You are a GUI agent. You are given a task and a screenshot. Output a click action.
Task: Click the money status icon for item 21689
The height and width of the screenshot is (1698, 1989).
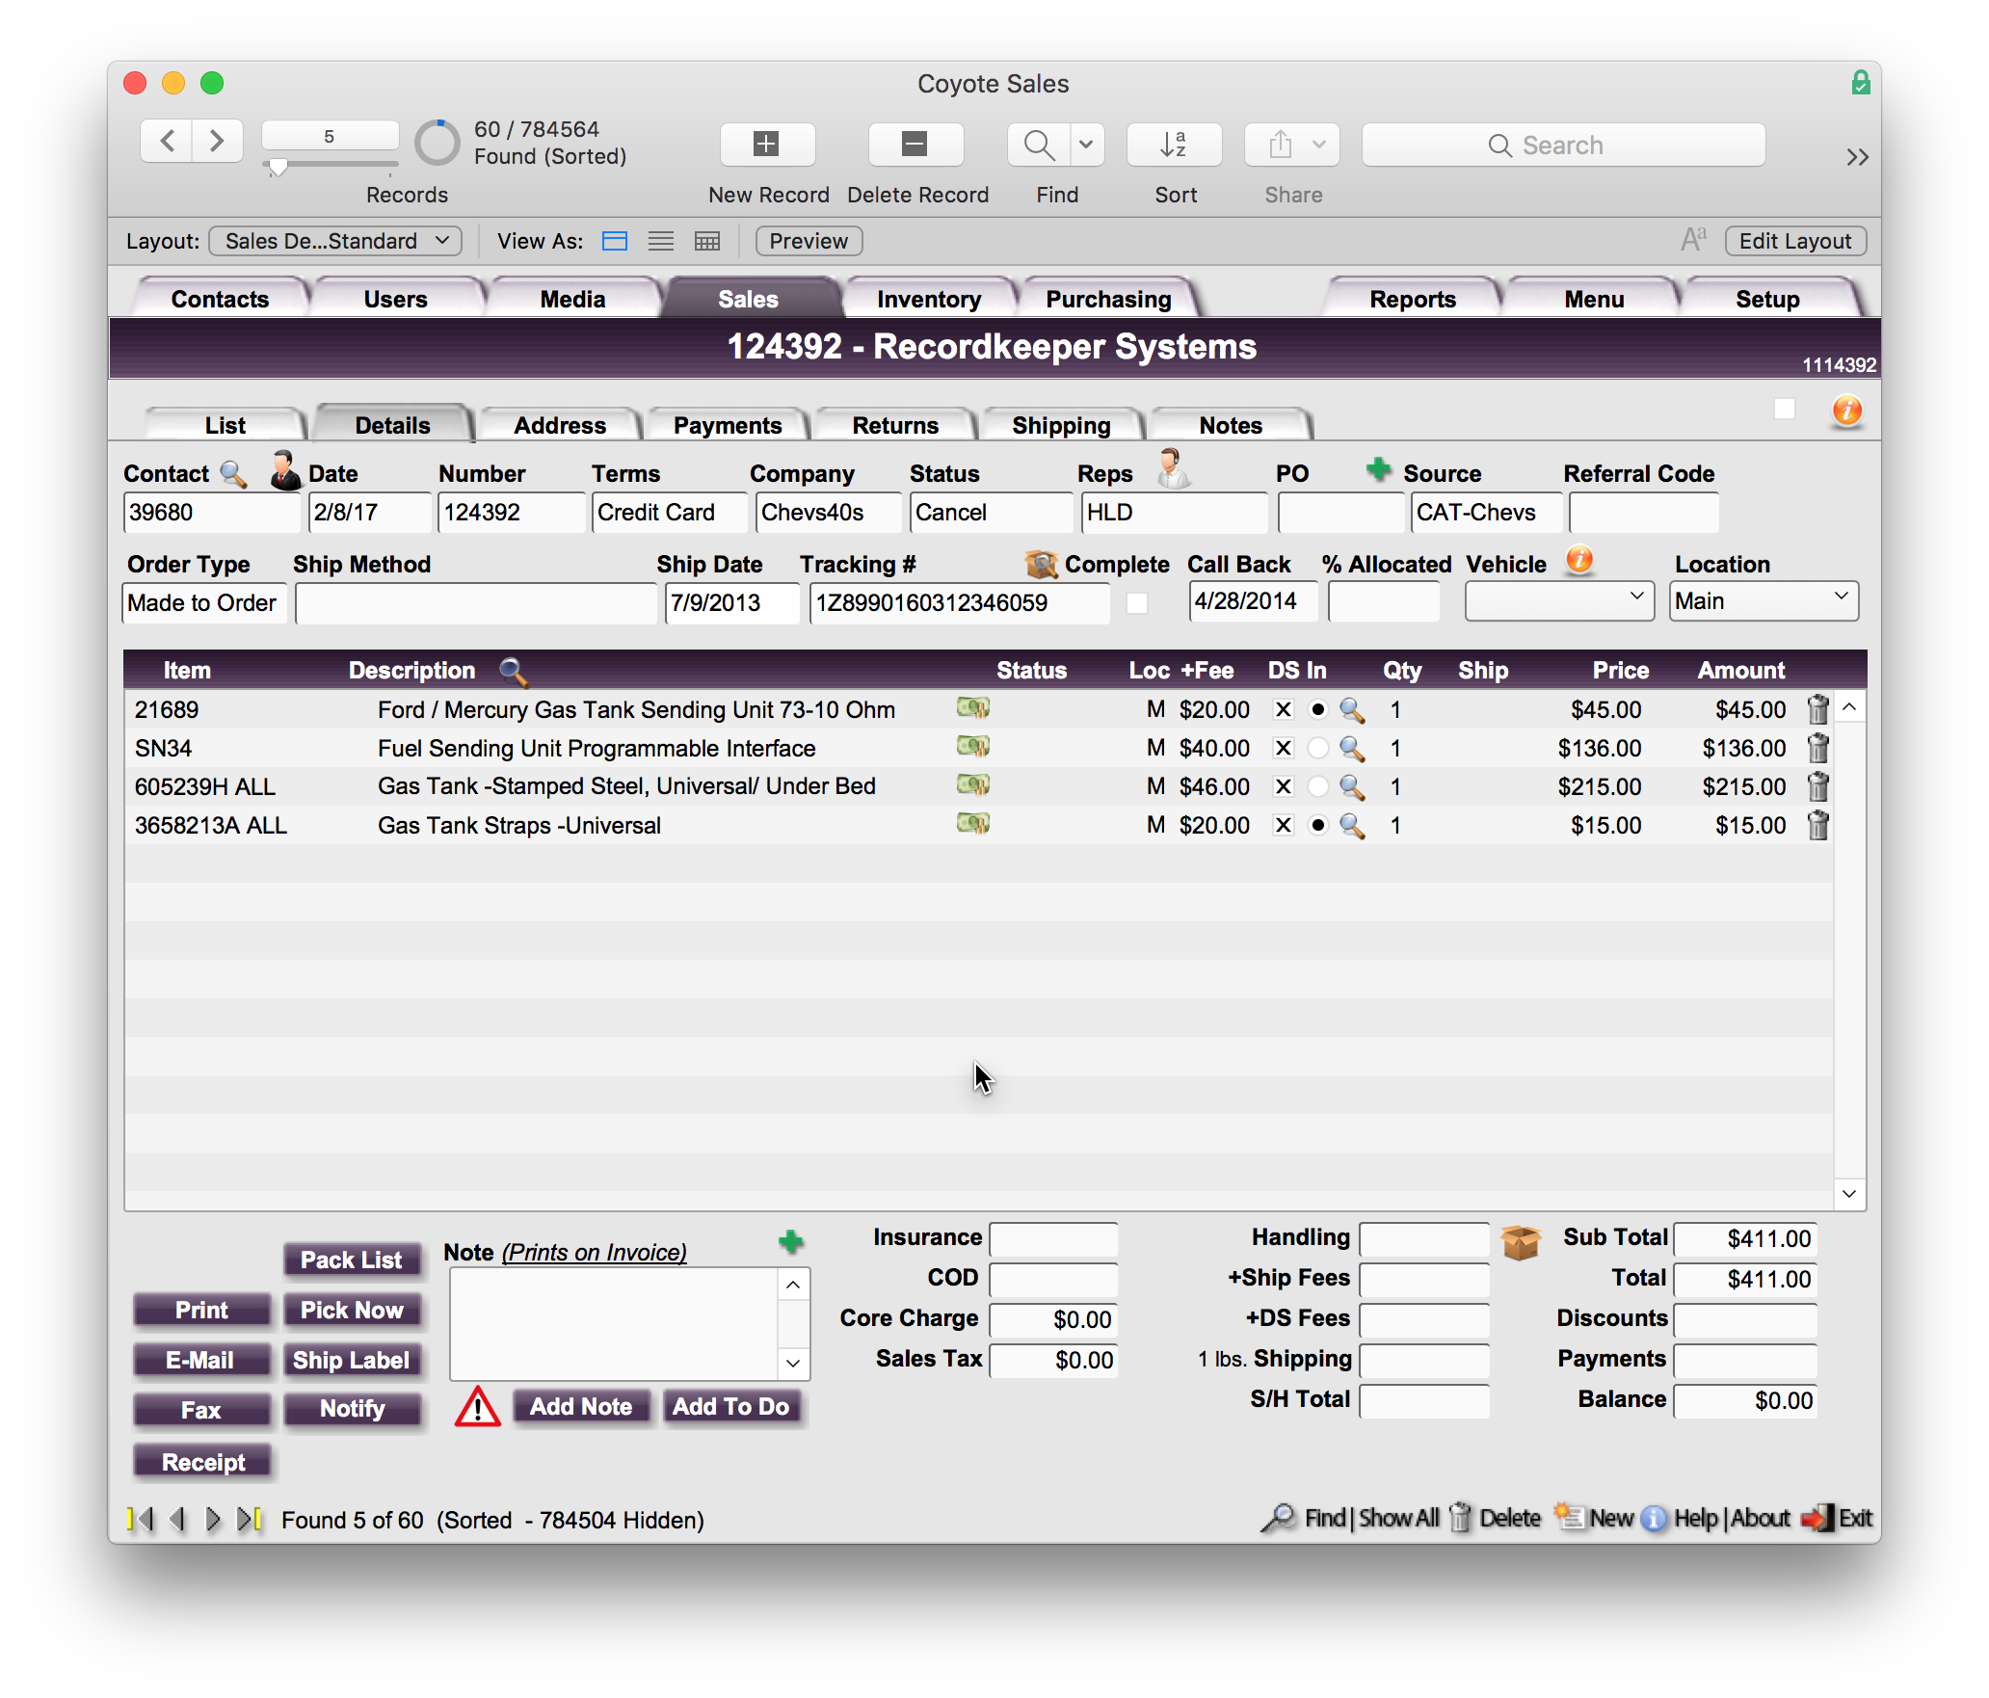click(972, 708)
